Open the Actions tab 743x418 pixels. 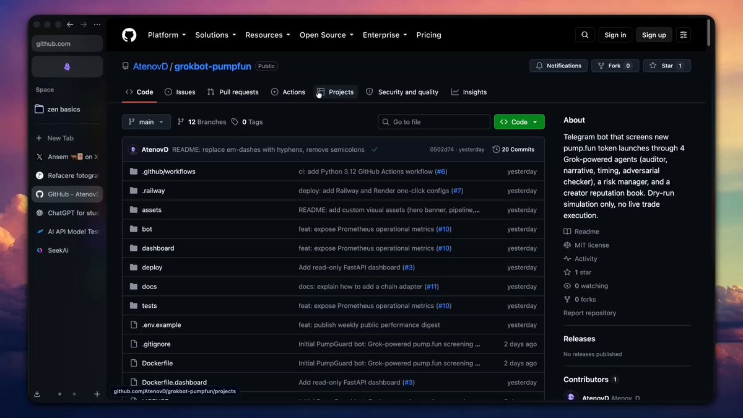(x=288, y=92)
